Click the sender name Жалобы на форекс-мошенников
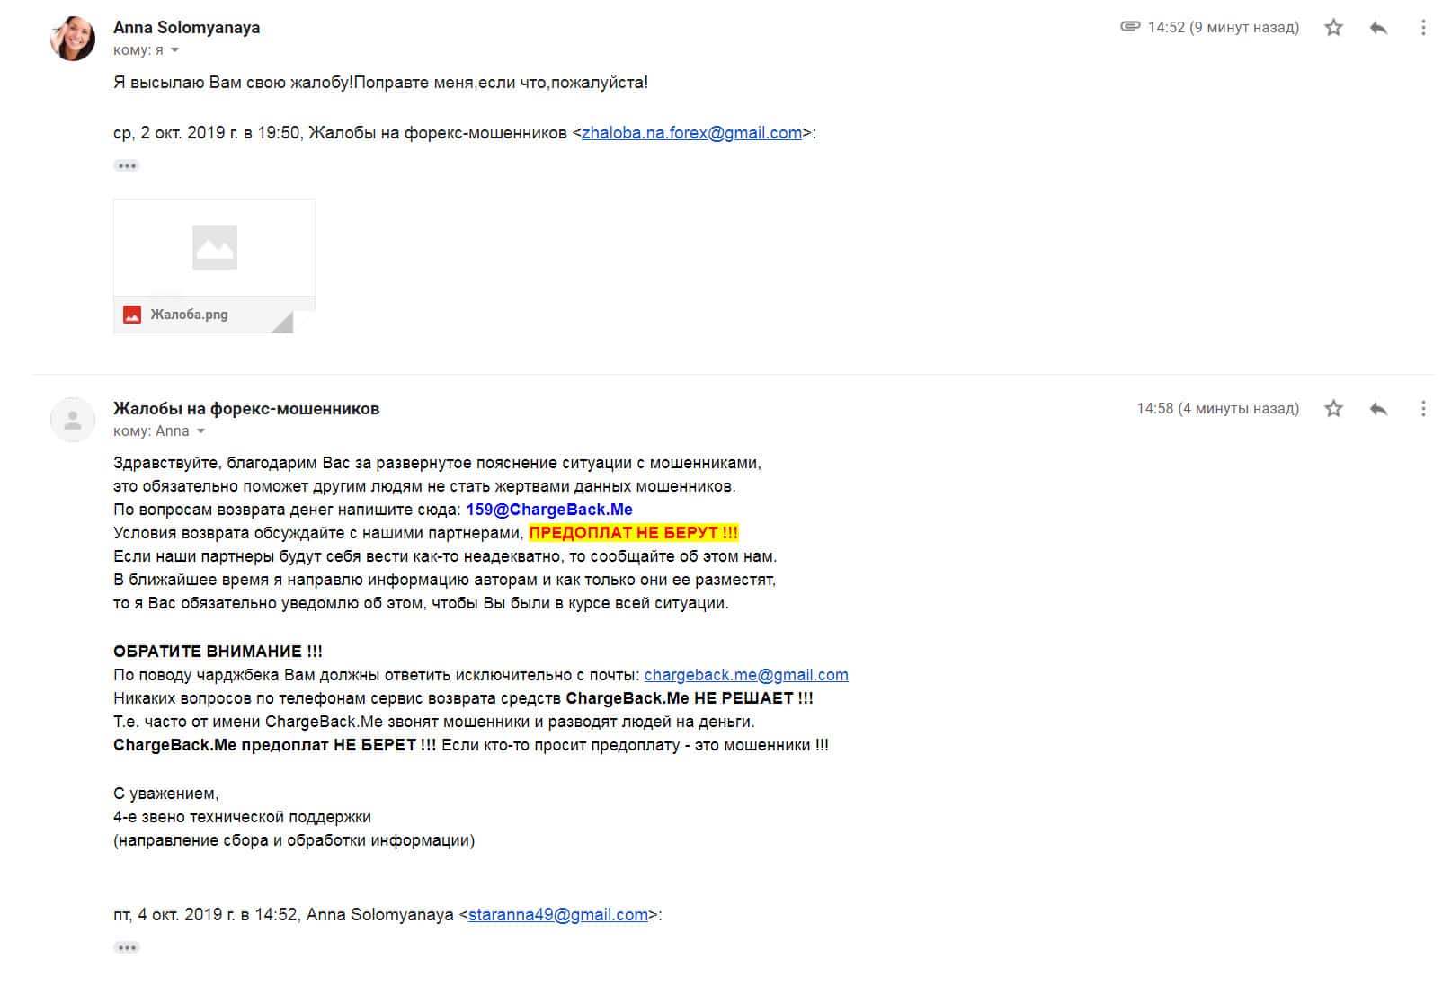 coord(246,409)
